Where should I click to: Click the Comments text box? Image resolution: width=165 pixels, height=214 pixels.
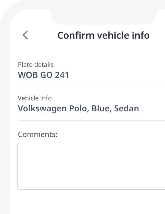coord(91,166)
